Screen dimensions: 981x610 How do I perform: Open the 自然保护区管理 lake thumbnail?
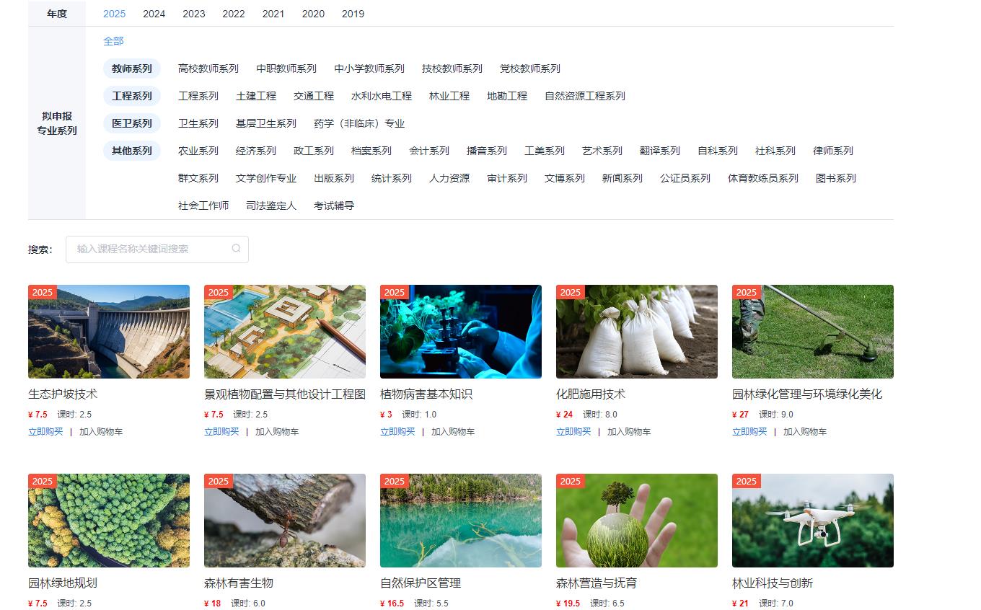[x=460, y=521]
